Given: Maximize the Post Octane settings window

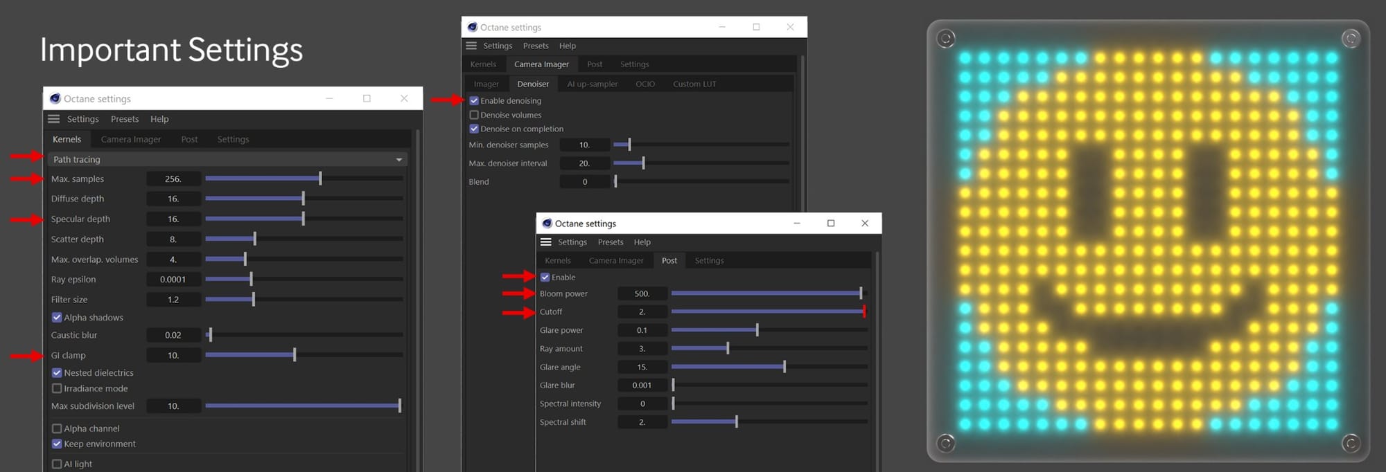Looking at the screenshot, I should point(831,223).
